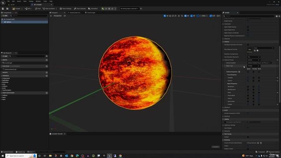281x158 pixels.
Task: Click the Save blueprint toolbar icon
Action: 3,9
